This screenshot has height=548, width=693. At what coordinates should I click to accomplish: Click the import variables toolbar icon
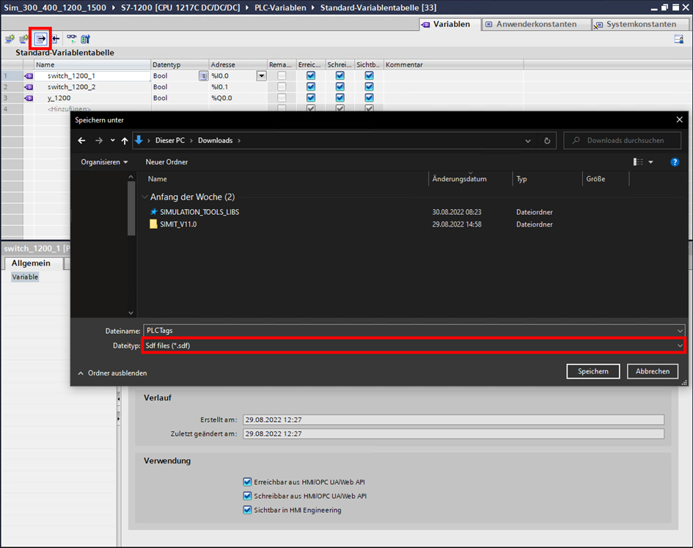pyautogui.click(x=56, y=39)
